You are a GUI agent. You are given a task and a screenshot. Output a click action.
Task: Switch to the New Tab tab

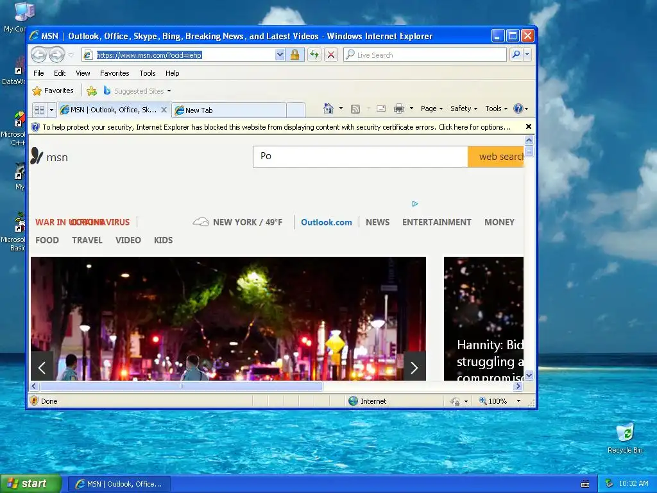[229, 110]
